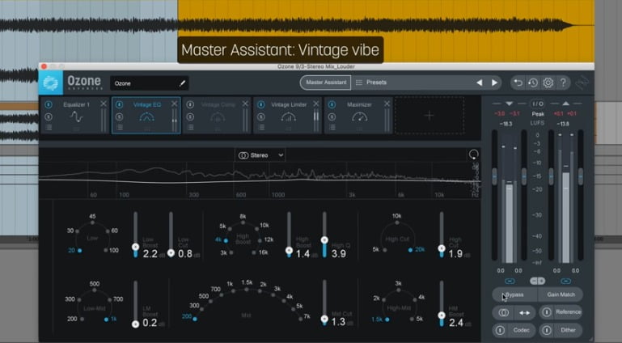Set High-Mid frequency to the 3k dot
Screen dimensions: 622x343
(399, 290)
